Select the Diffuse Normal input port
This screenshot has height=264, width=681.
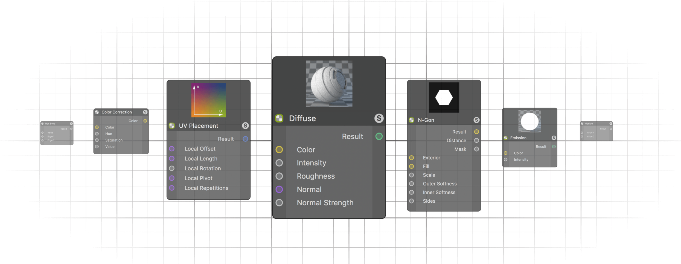pyautogui.click(x=279, y=190)
